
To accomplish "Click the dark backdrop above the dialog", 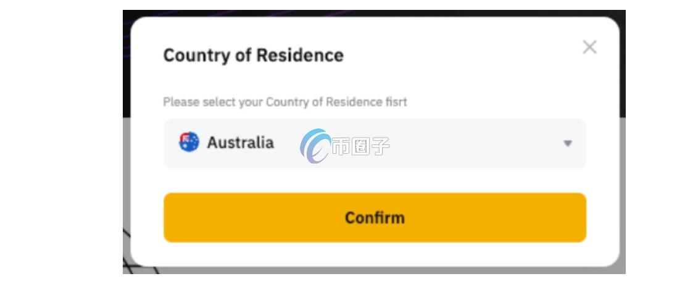I will tap(370, 13).
